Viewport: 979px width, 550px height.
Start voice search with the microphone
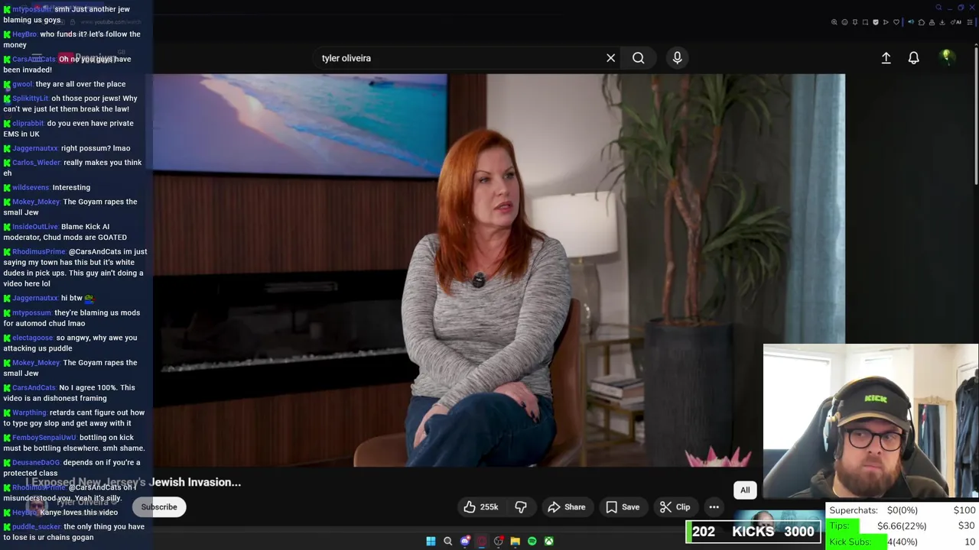click(677, 58)
